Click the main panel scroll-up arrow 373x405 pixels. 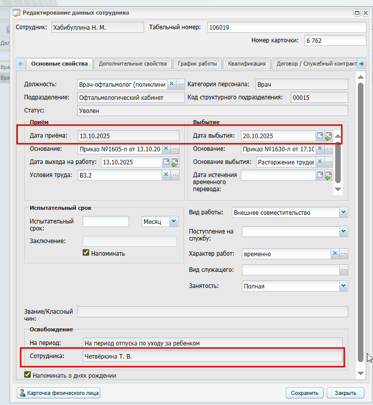click(360, 77)
